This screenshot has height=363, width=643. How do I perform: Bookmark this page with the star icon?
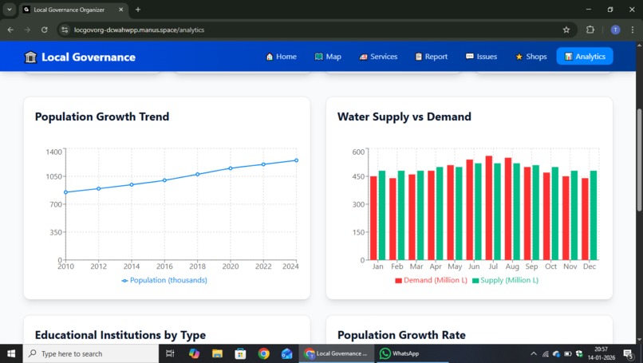click(566, 30)
